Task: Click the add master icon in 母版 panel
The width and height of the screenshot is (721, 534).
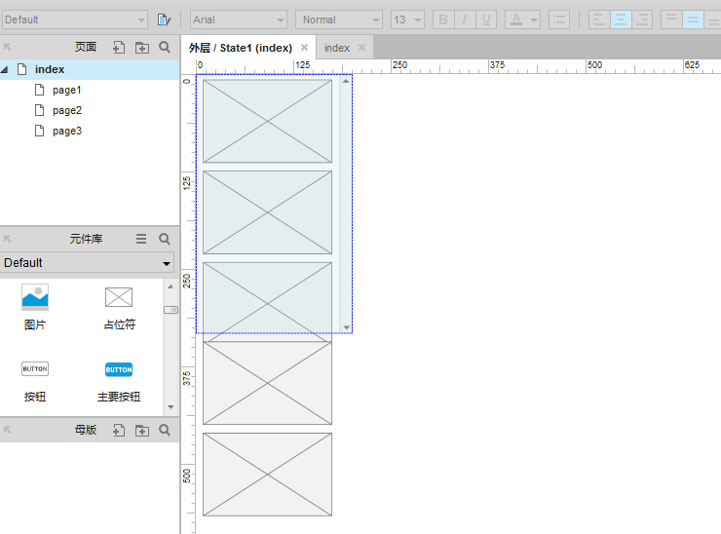Action: tap(119, 430)
